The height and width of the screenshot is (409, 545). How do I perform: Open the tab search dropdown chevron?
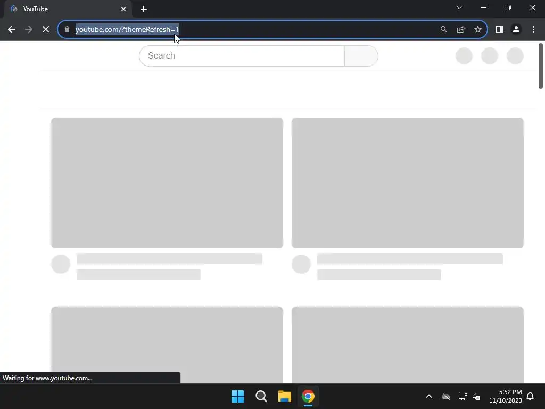[459, 7]
